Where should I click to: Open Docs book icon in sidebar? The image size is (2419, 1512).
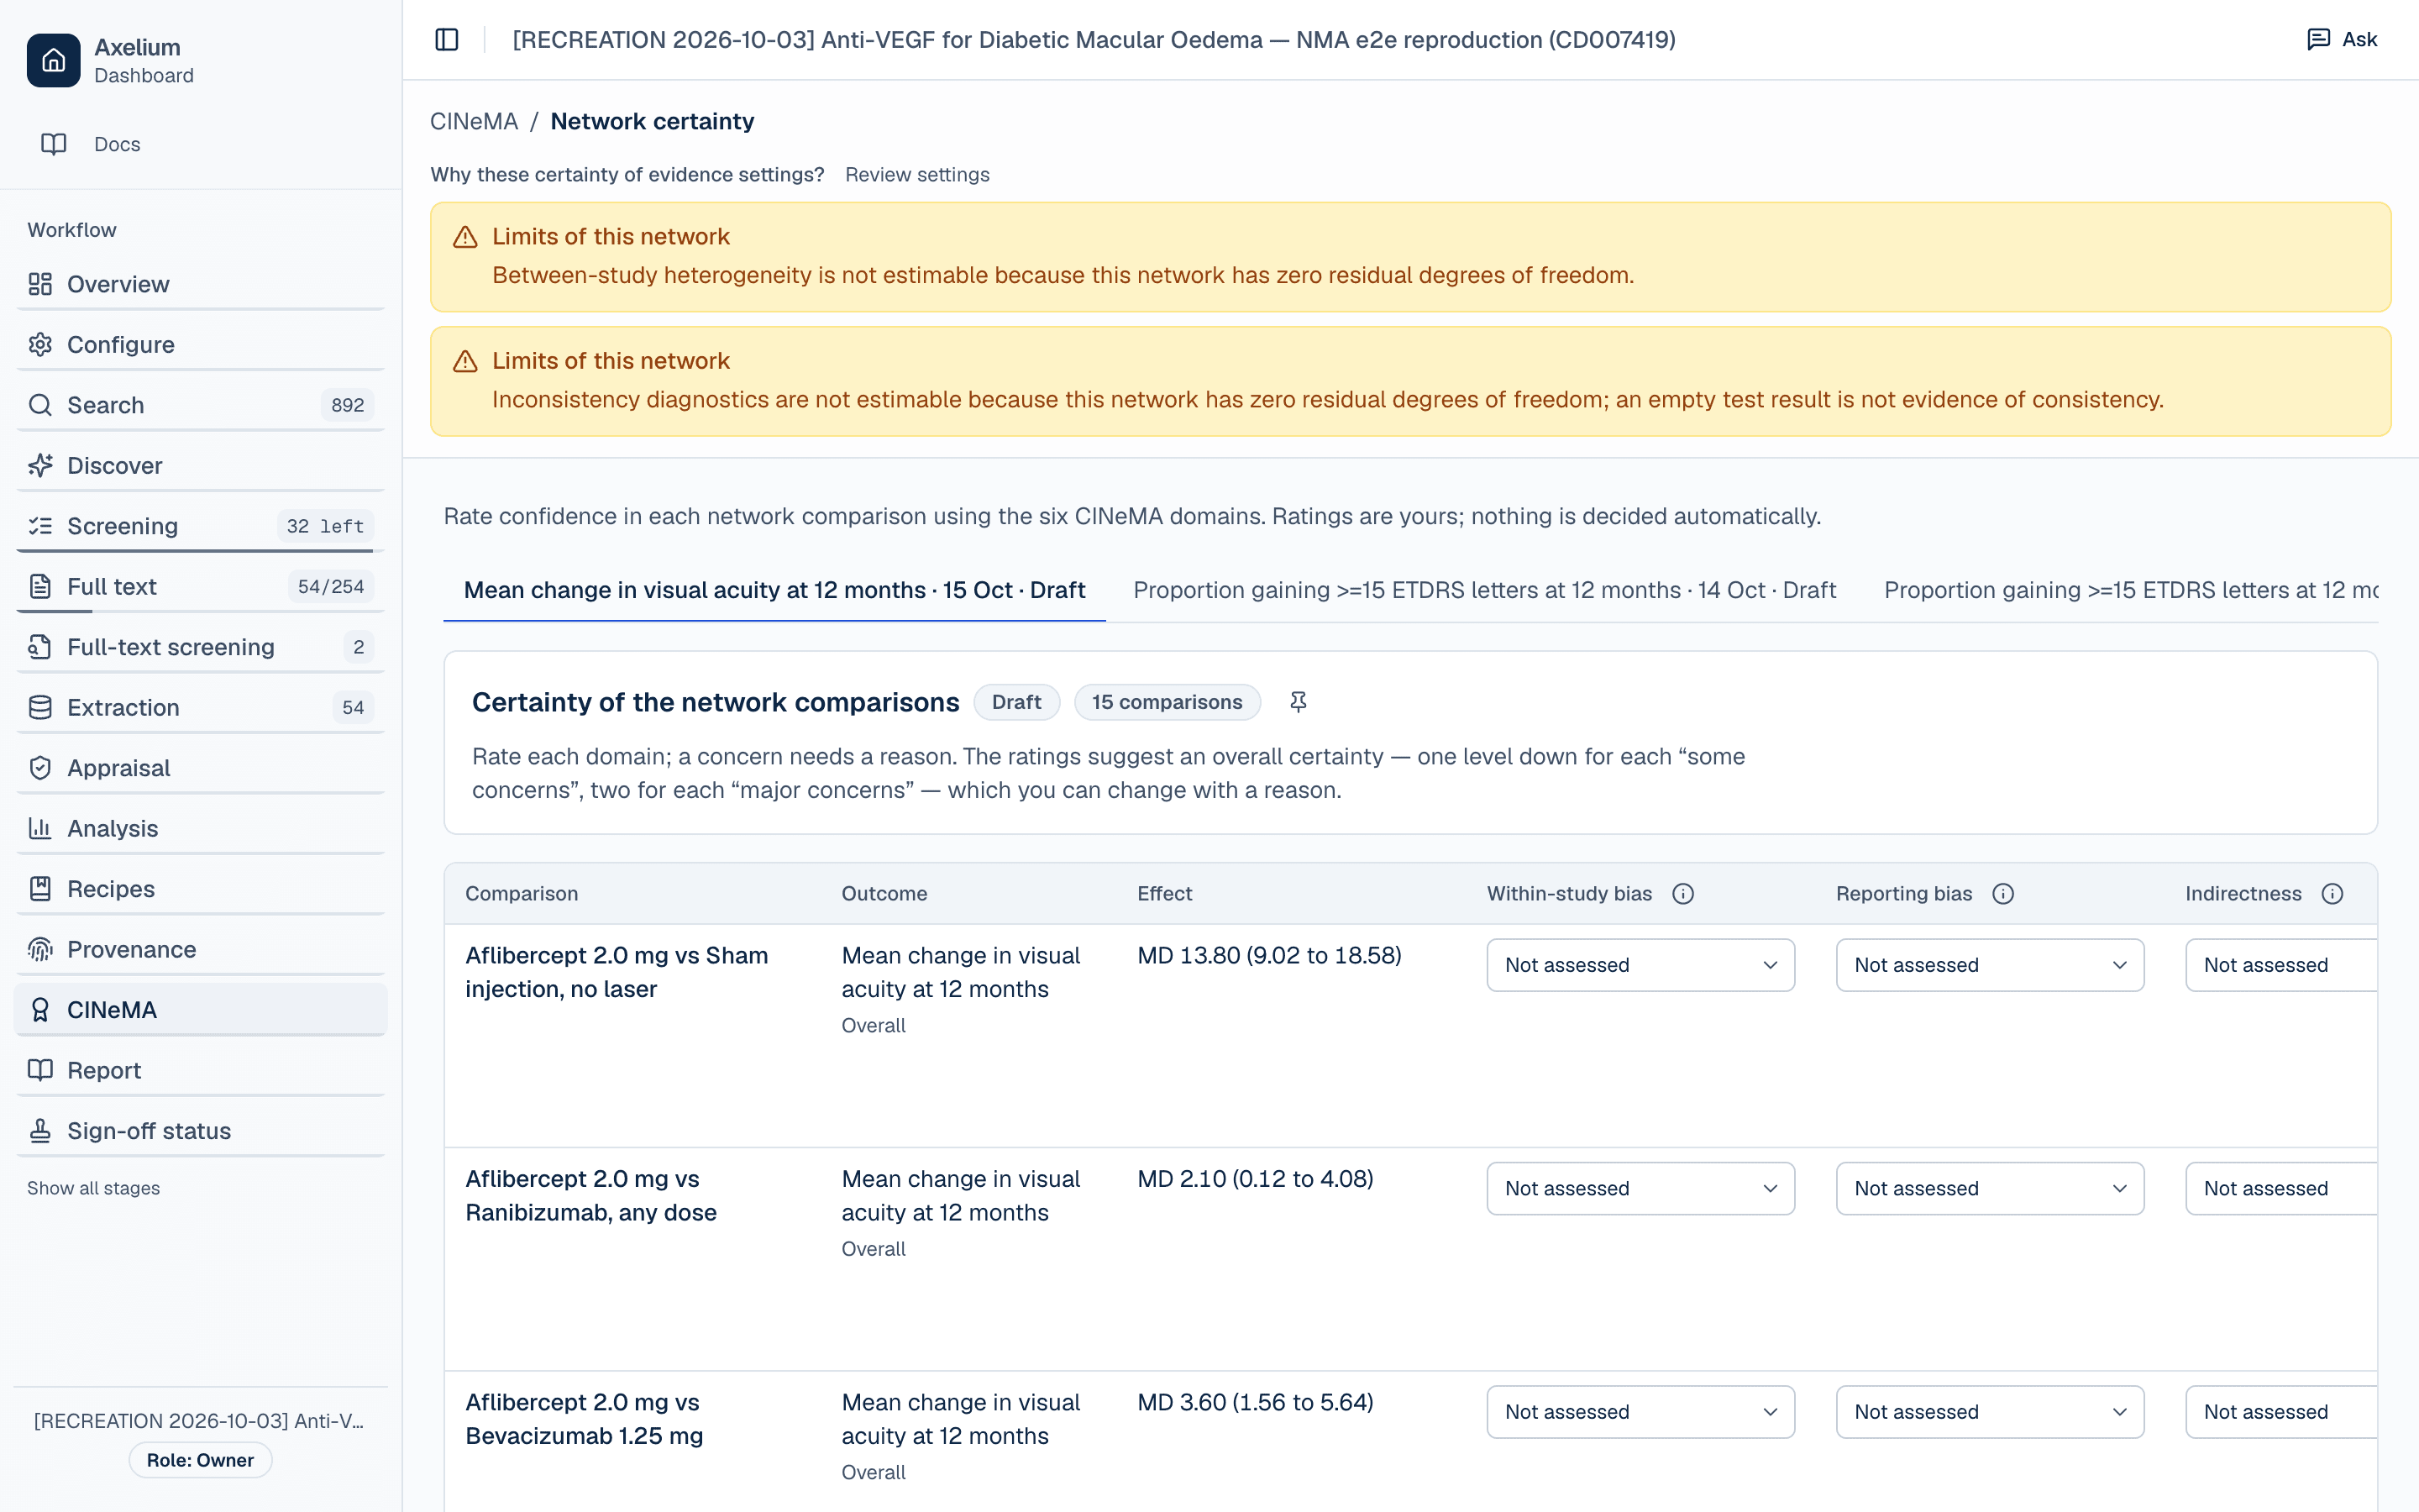(54, 144)
